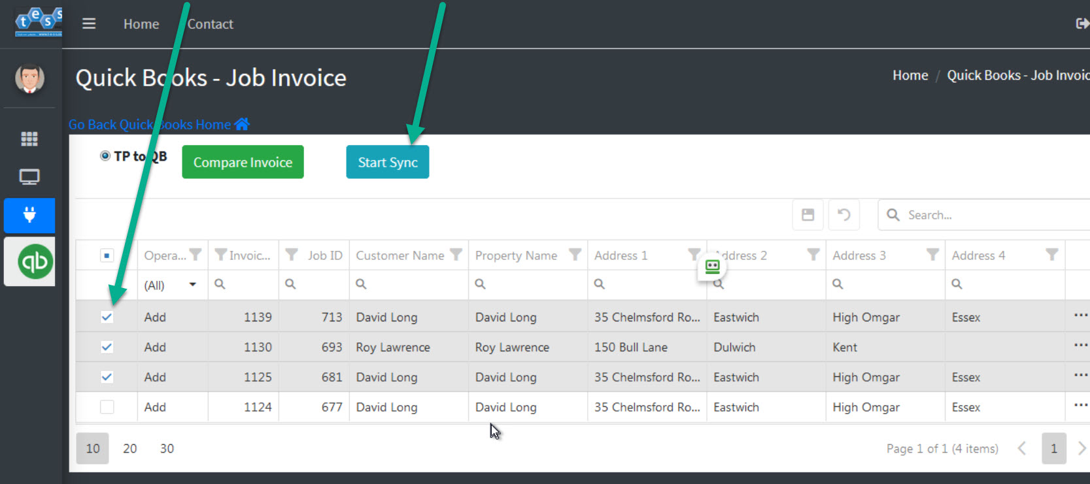Set page size to 10
This screenshot has width=1090, height=484.
(93, 449)
